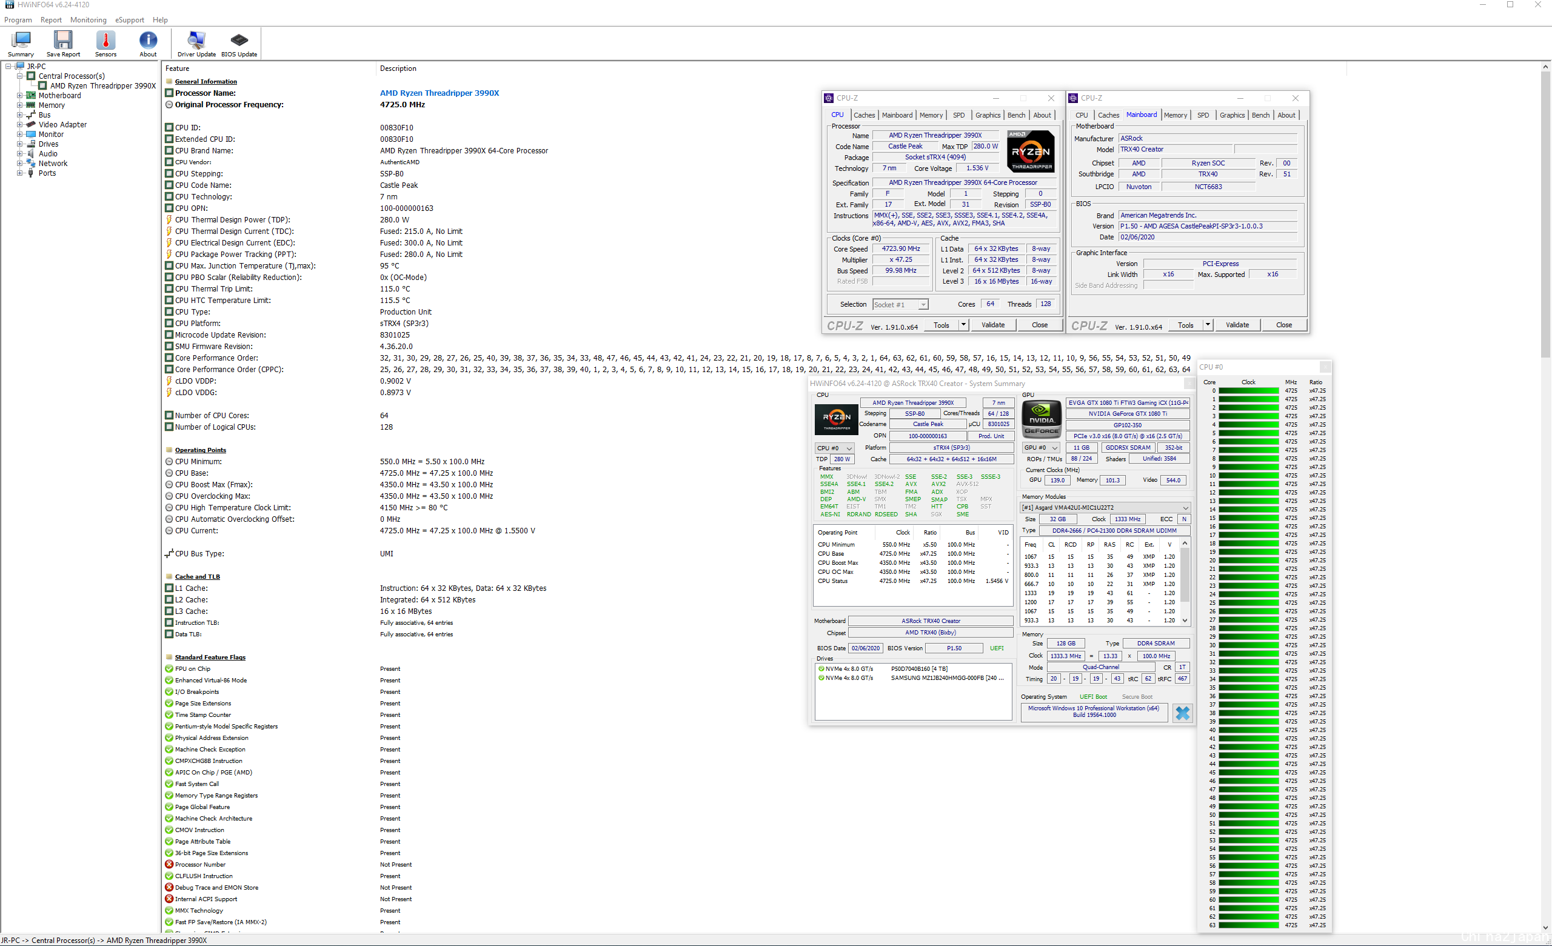This screenshot has width=1552, height=946.
Task: Click Close button in the first CPU-Z window
Action: pos(1040,325)
